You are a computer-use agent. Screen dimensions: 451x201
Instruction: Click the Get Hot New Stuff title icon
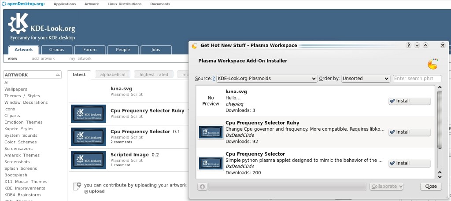(194, 45)
